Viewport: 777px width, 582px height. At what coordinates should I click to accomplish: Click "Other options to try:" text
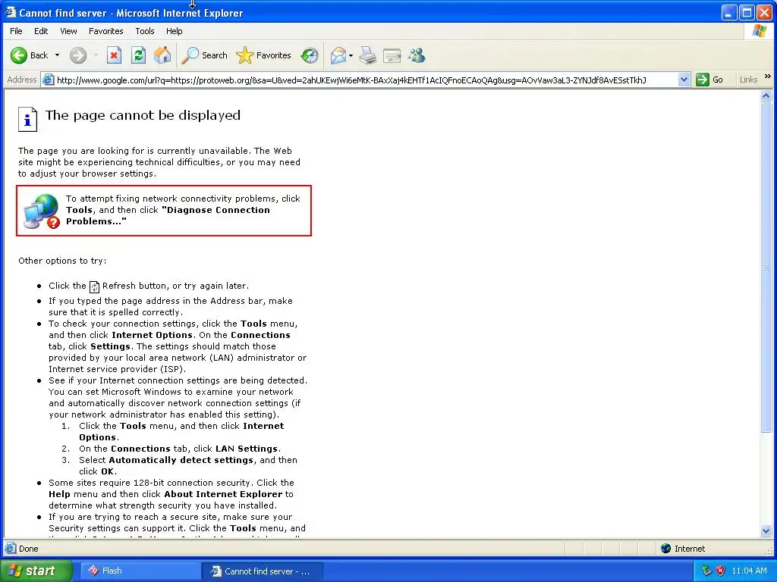pos(62,261)
